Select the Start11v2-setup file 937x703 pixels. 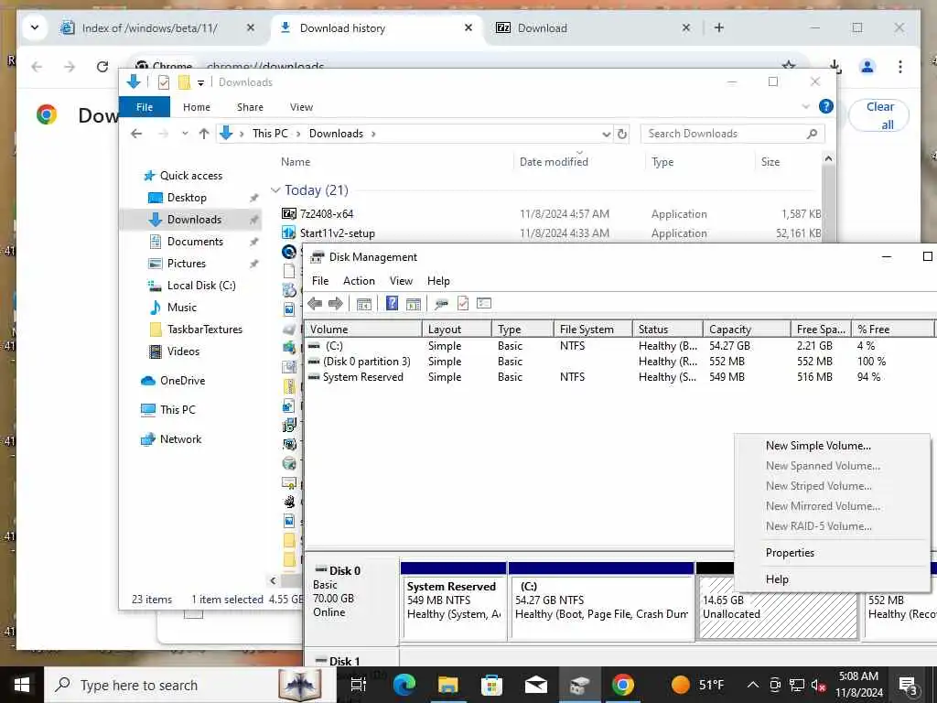(337, 233)
